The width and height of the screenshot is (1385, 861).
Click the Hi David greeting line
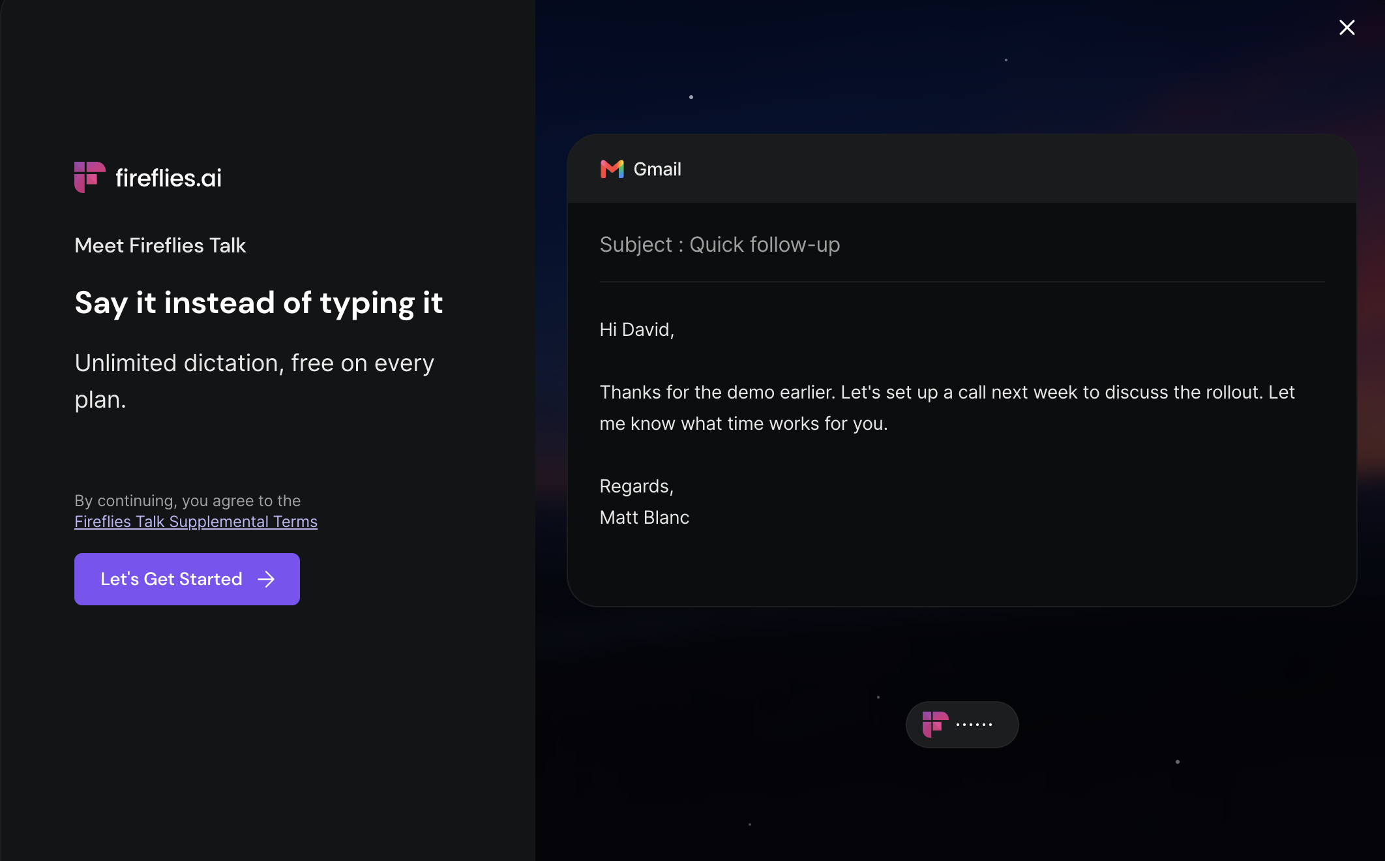[x=637, y=329]
